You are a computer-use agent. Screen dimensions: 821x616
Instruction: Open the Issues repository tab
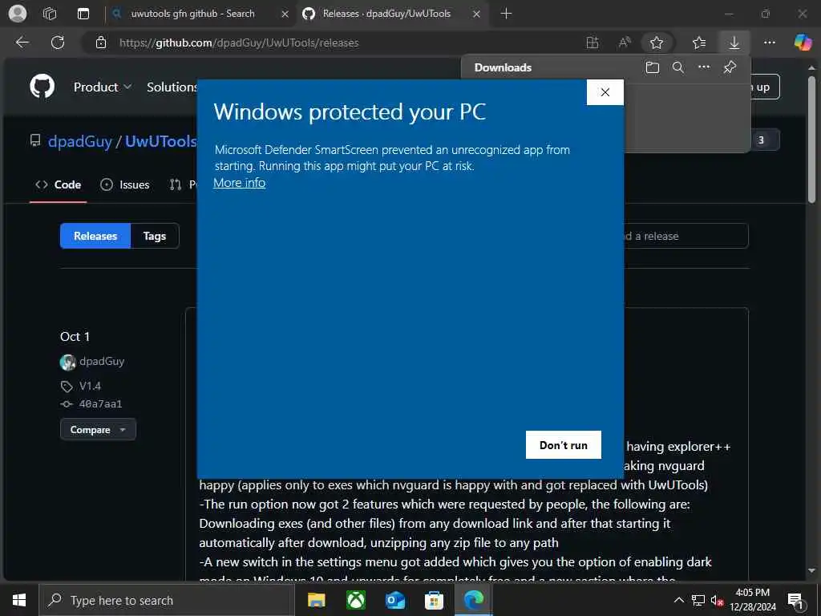coord(124,184)
